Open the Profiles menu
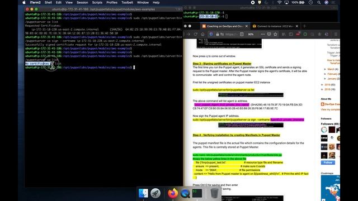The height and width of the screenshot is (201, 358). tap(112, 2)
